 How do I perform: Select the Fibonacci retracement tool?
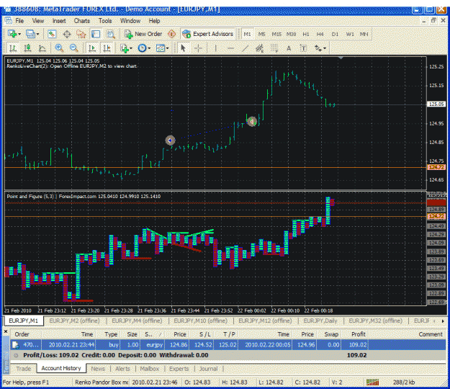point(274,48)
